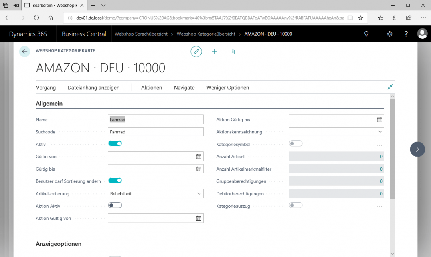Open the Navigate menu
The height and width of the screenshot is (257, 431).
pos(184,88)
